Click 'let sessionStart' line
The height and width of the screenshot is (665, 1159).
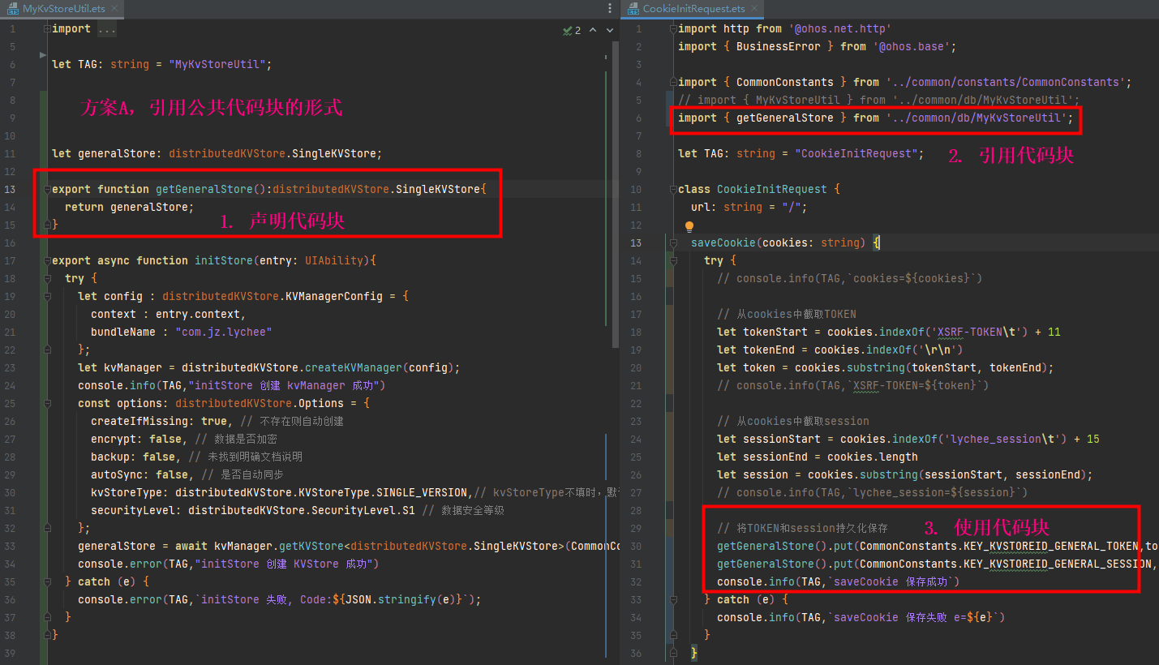click(x=908, y=439)
